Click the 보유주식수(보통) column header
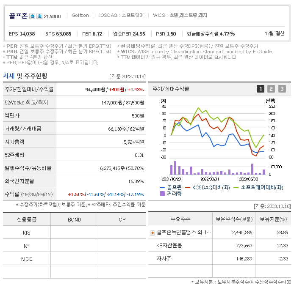294x290 pixels. (x=234, y=219)
